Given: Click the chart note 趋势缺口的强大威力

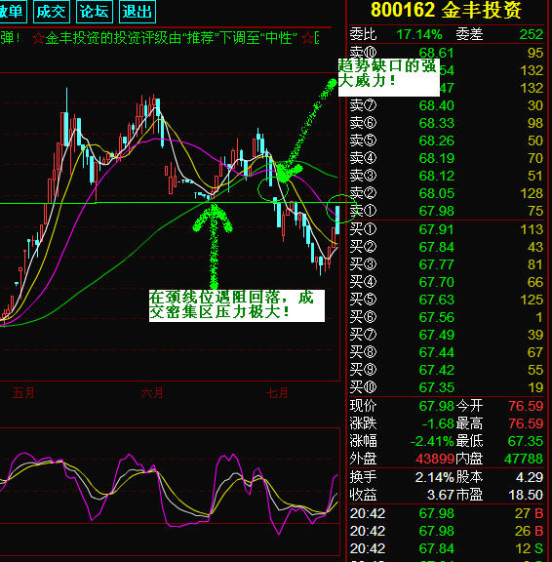Looking at the screenshot, I should pyautogui.click(x=389, y=77).
